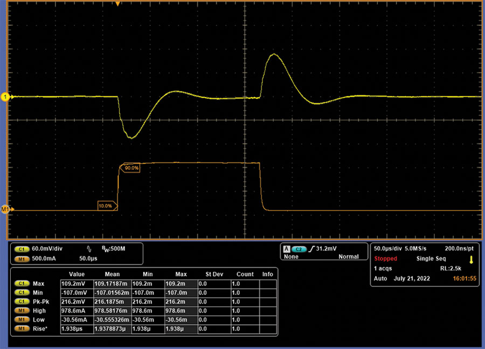485x349 pixels.
Task: Click the 90.0% rise-time annotation label
Action: click(131, 168)
